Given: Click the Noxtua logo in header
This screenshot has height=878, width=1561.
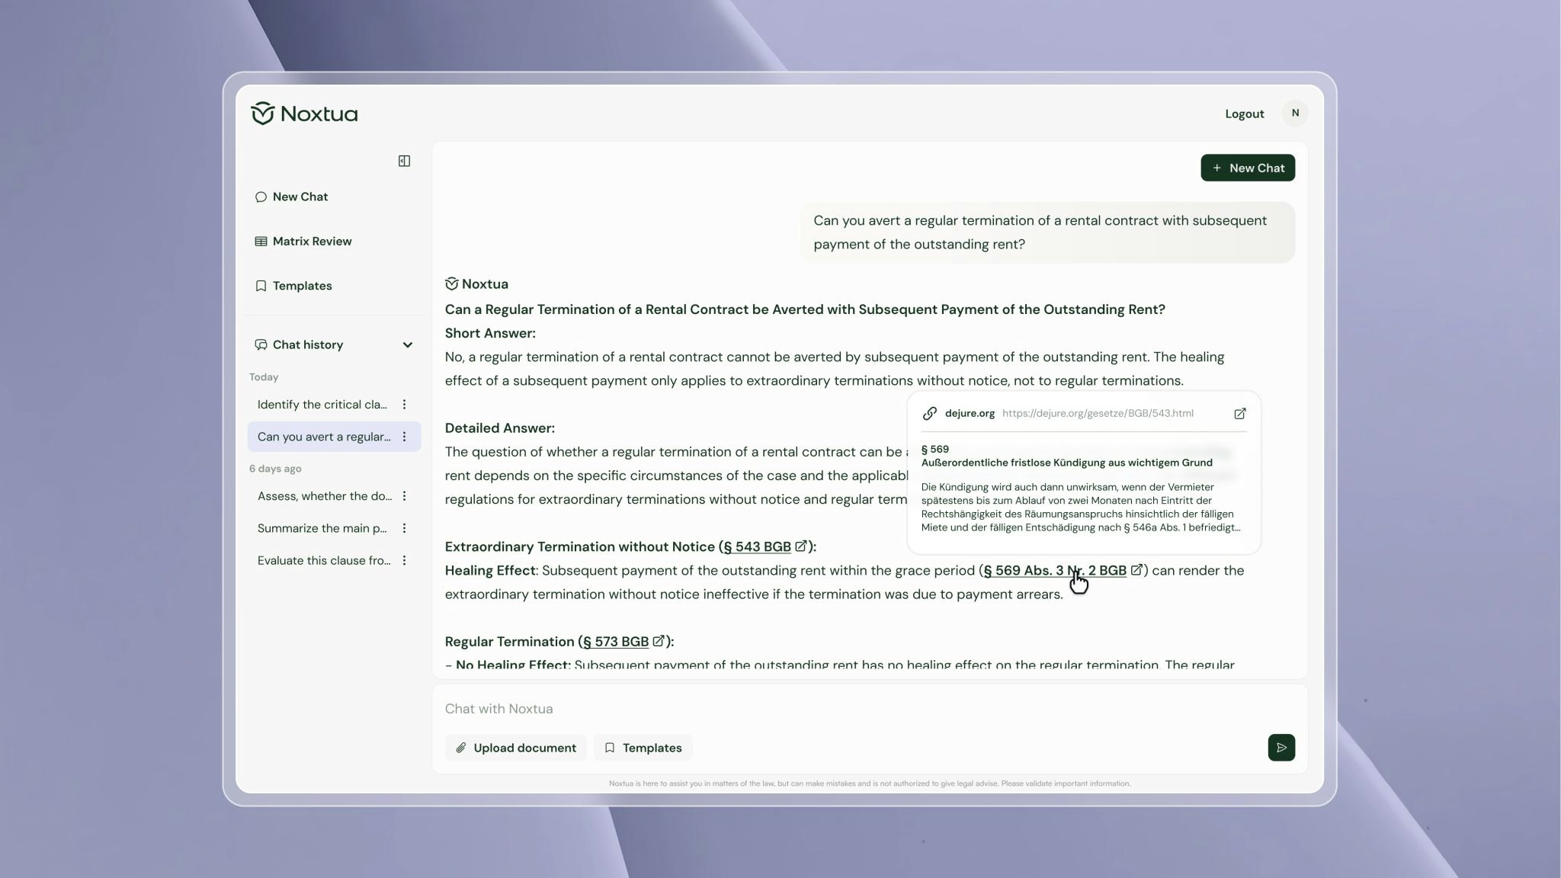Looking at the screenshot, I should tap(304, 114).
